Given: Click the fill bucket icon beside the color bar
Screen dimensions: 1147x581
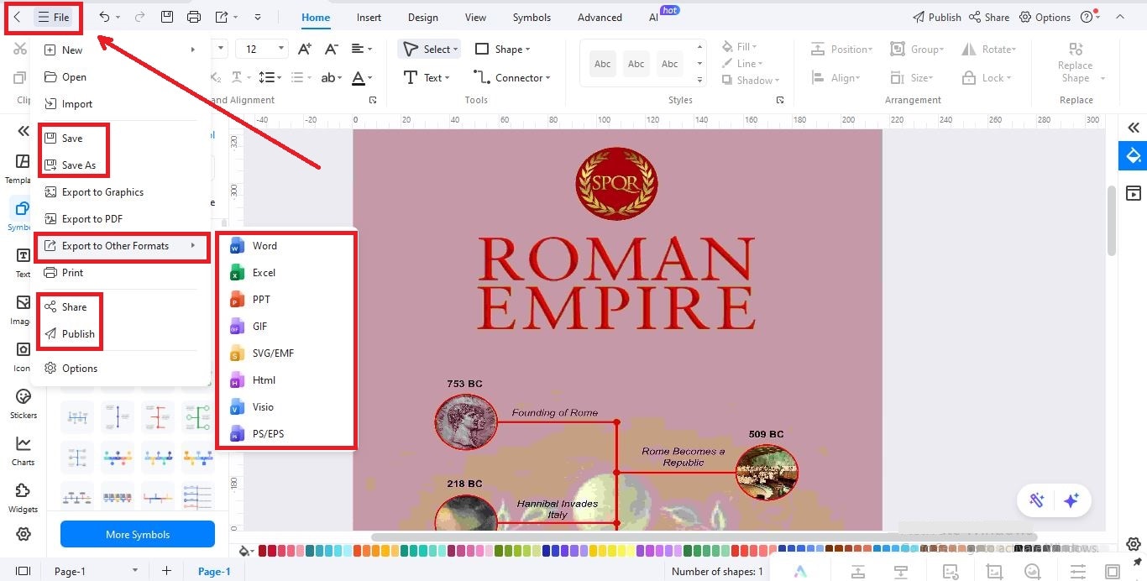Looking at the screenshot, I should [x=246, y=552].
